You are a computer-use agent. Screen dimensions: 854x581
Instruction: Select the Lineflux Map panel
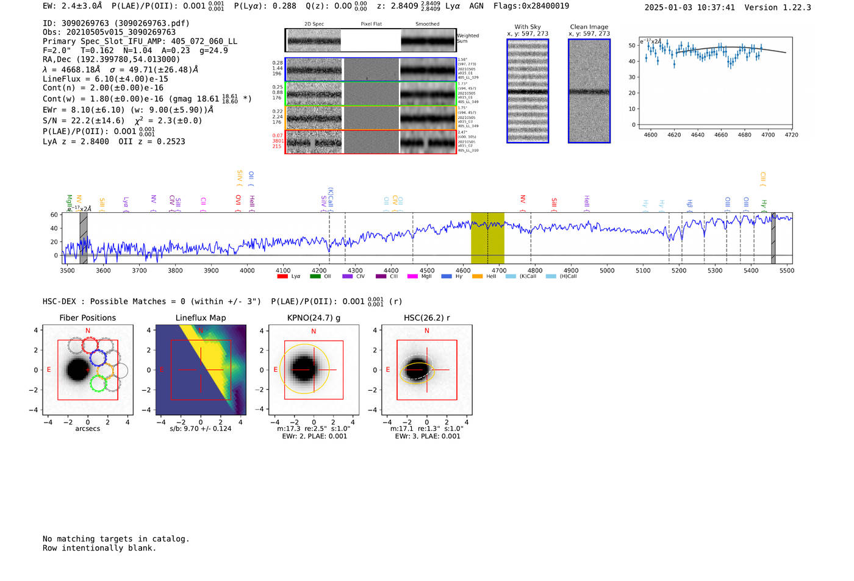201,370
